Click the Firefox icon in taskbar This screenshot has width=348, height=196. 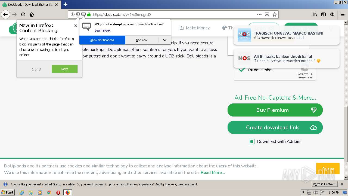click(67, 192)
